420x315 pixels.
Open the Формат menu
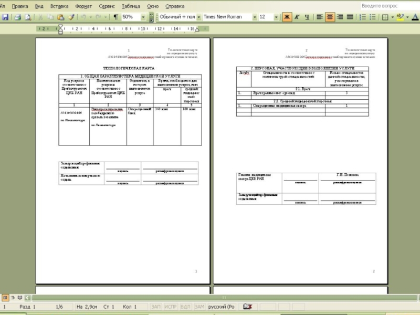83,6
